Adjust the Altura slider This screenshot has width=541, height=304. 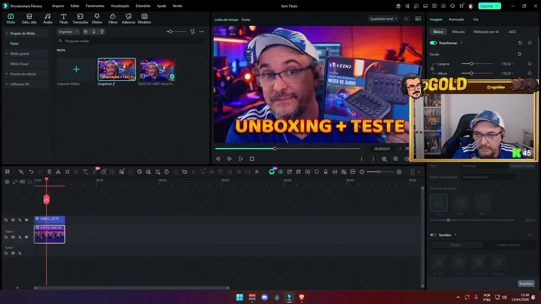477,73
